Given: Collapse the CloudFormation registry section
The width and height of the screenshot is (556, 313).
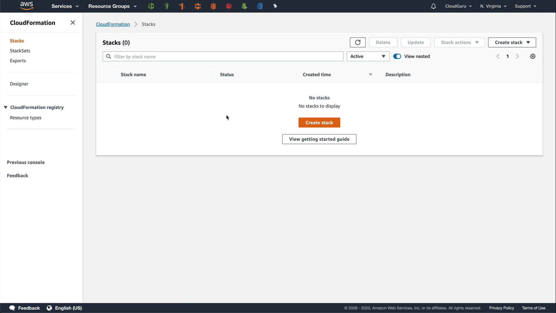Looking at the screenshot, I should (x=6, y=107).
